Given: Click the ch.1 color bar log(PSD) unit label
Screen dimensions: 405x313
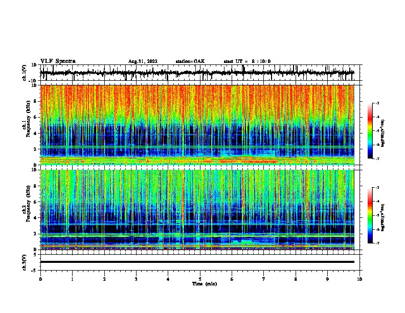Looking at the screenshot, I should 383,133.
